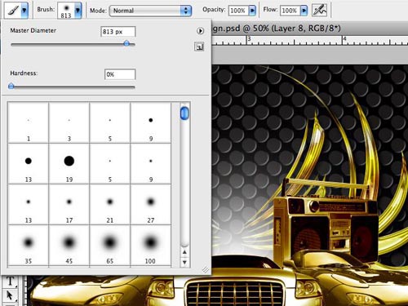Expand the Flow slider arrow

(304, 11)
